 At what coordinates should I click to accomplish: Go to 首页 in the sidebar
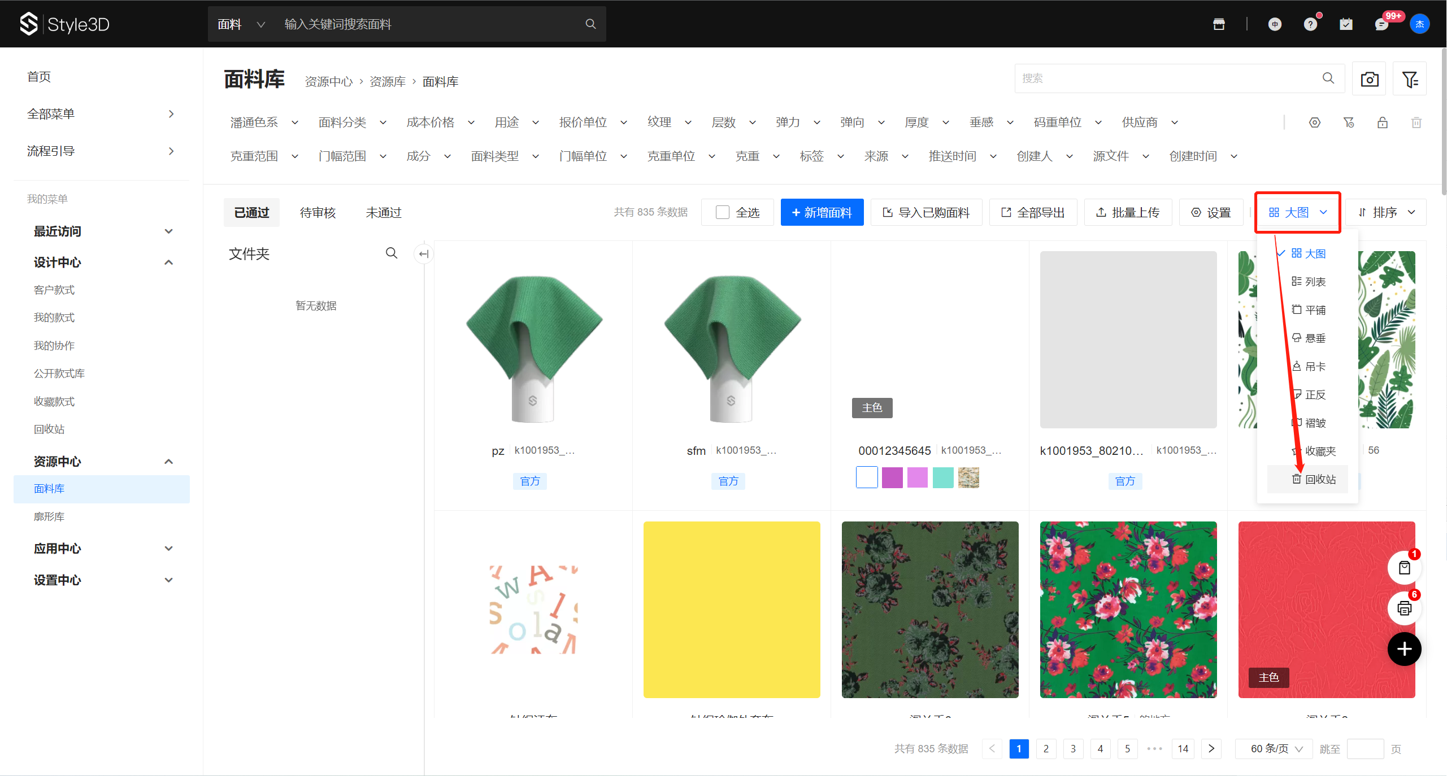coord(39,77)
